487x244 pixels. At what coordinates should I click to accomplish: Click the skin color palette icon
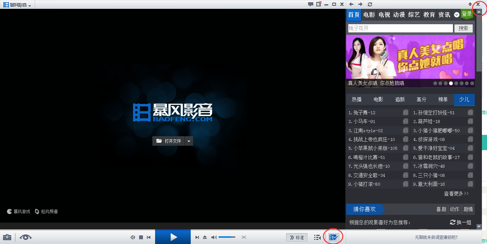318,4
